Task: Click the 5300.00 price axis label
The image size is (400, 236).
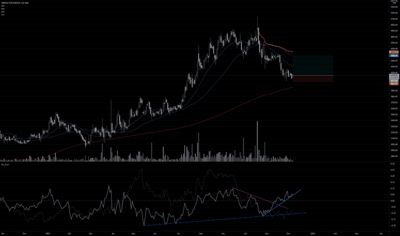Action: pos(394,7)
